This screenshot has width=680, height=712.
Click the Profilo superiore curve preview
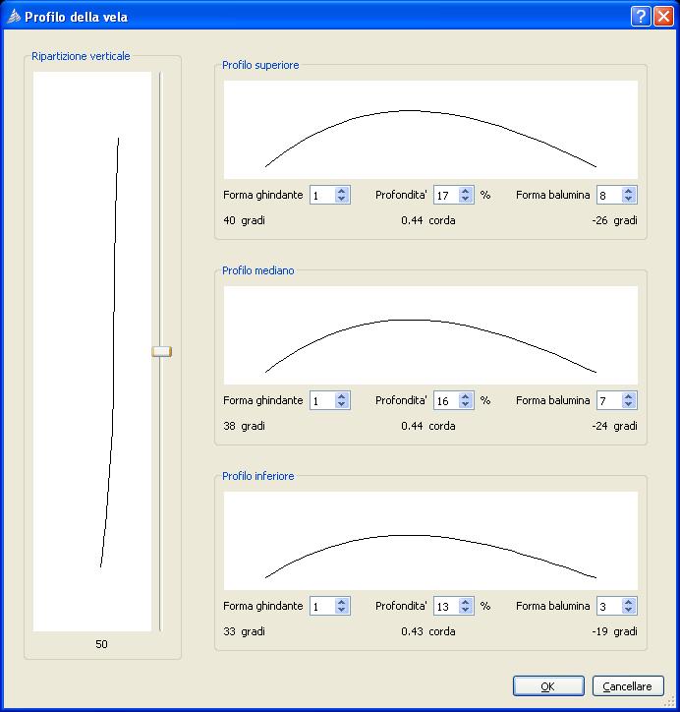430,129
